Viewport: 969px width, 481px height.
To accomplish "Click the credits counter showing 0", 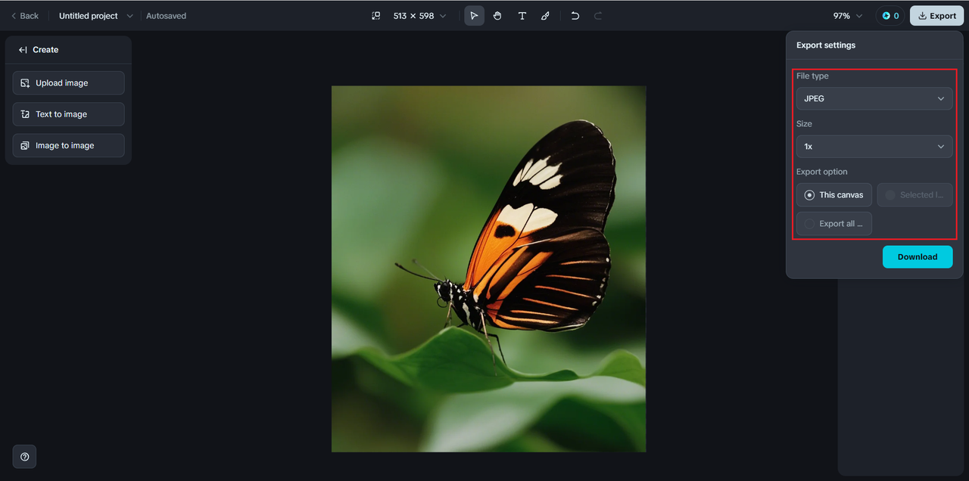I will point(890,16).
